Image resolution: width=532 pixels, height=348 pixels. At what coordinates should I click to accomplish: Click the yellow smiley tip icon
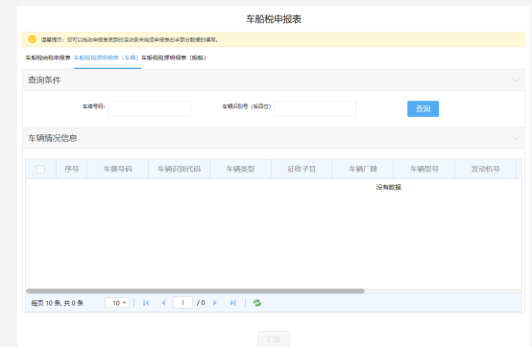(x=33, y=39)
